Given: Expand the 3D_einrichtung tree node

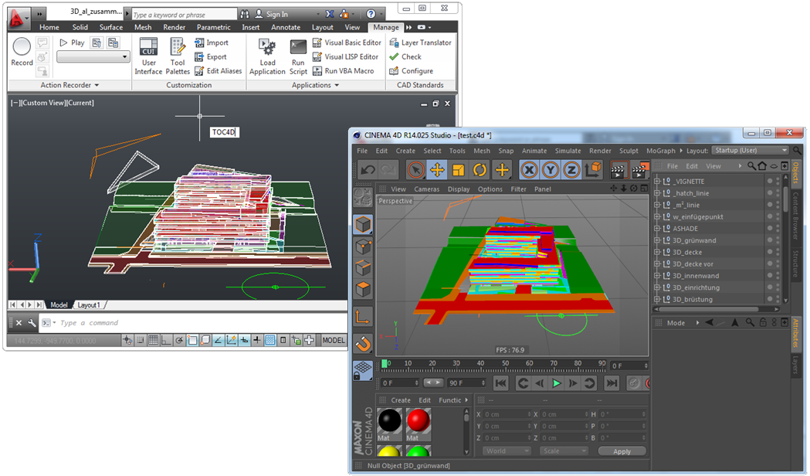Looking at the screenshot, I should pos(657,287).
